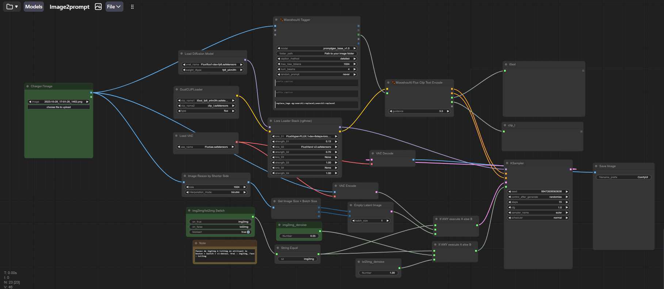Click the 'choose file to upload' button
The height and width of the screenshot is (289, 664).
coord(58,107)
